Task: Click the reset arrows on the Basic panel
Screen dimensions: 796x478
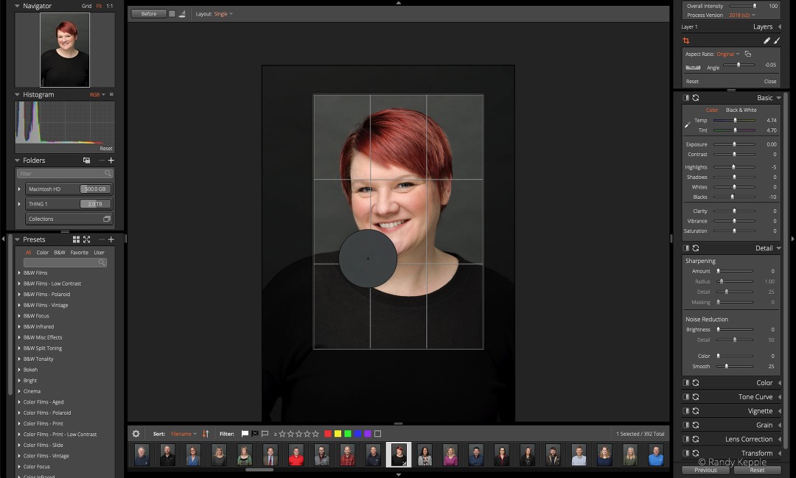Action: pos(696,96)
